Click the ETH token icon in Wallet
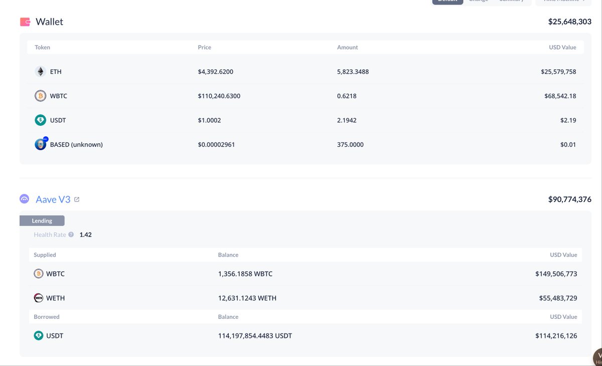602x366 pixels. tap(40, 72)
